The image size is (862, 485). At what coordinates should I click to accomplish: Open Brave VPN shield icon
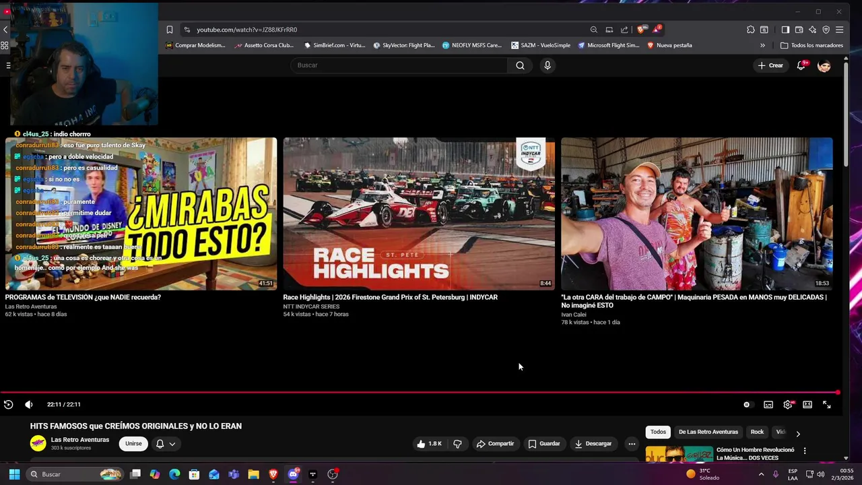click(826, 30)
